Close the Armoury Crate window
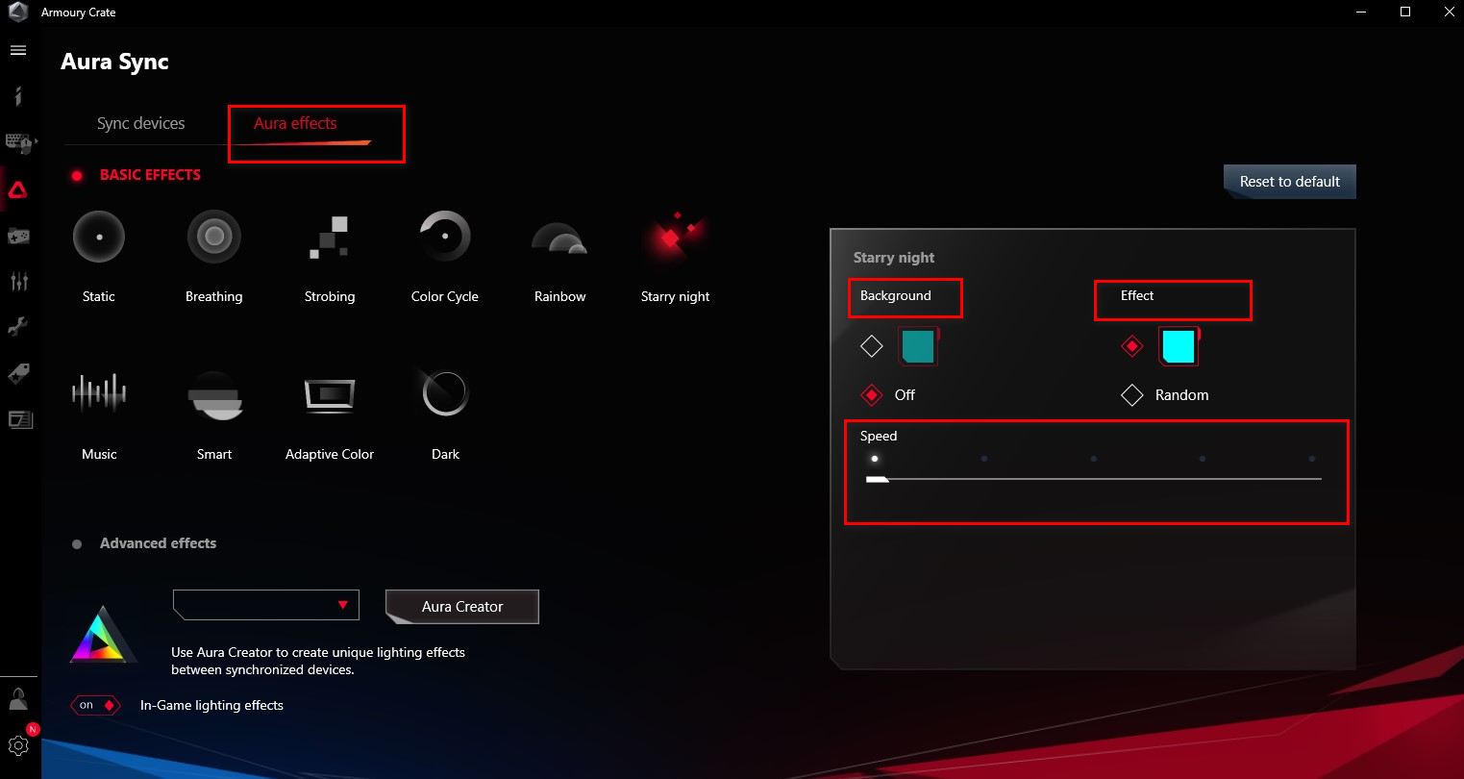1464x779 pixels. (x=1449, y=12)
